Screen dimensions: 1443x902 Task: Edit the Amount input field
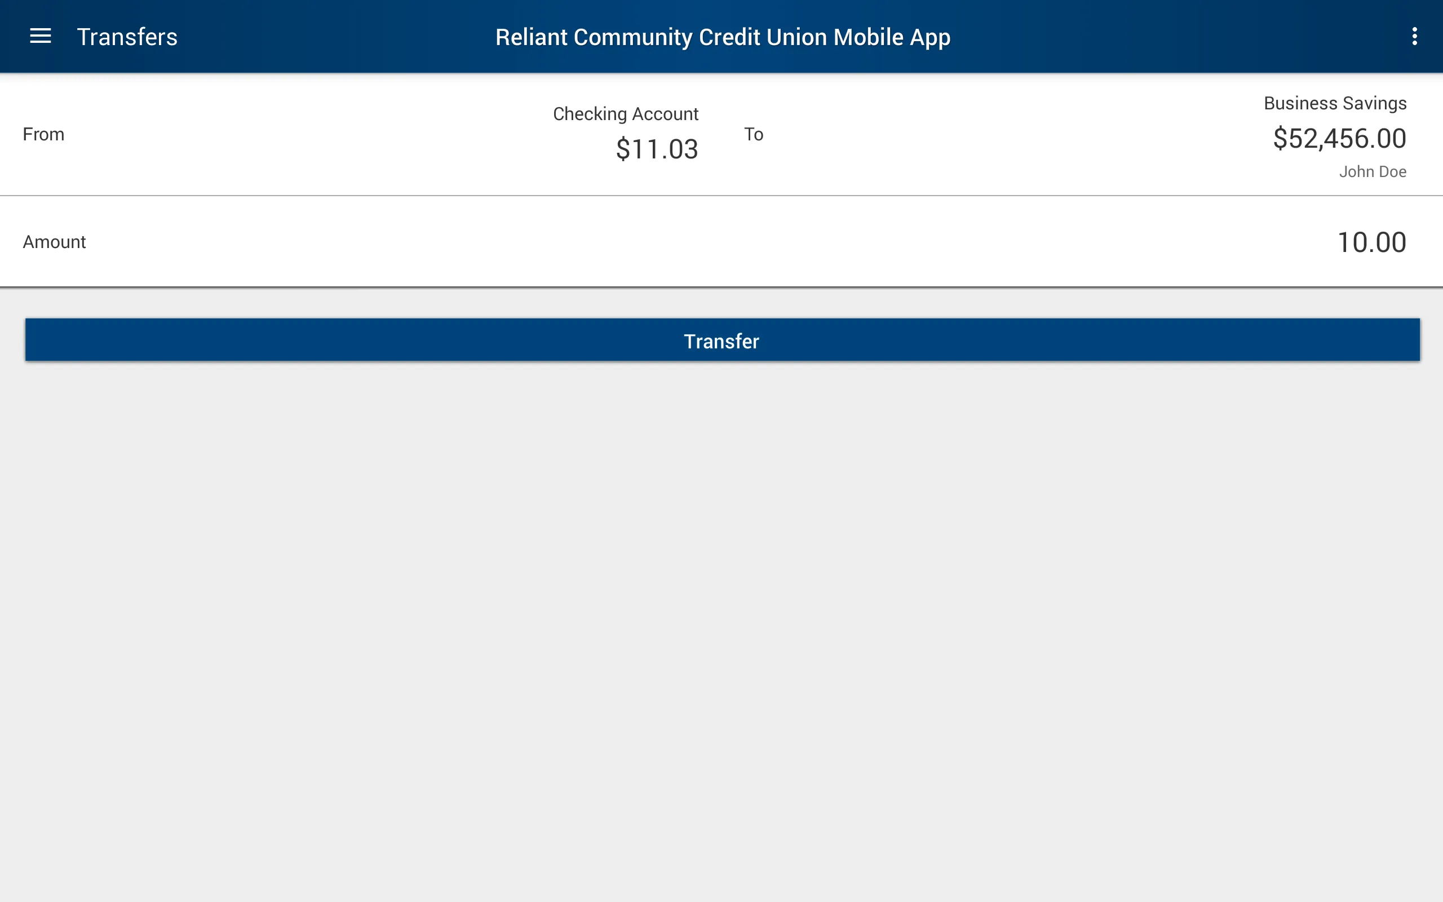pos(1371,241)
